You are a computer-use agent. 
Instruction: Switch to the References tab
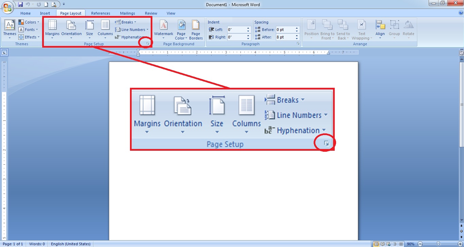tap(100, 13)
